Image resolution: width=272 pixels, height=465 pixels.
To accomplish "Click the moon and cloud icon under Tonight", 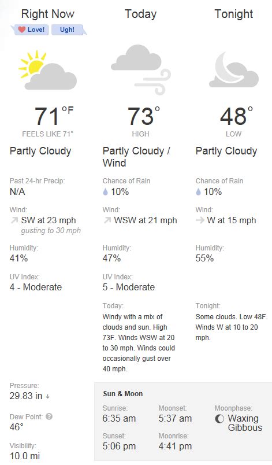I will pos(234,70).
